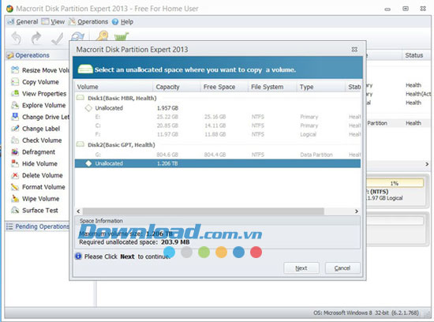Click dialog scrollbar right arrow
Image resolution: width=434 pixels, height=322 pixels.
357,212
